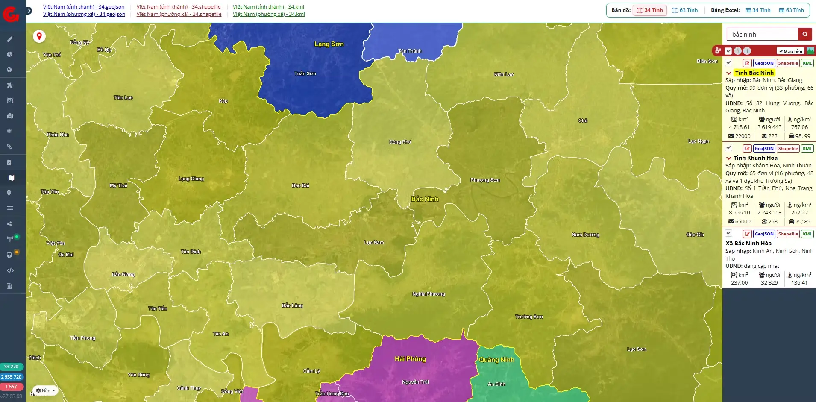Click the search field containing bắc ninh
The image size is (816, 402).
point(763,35)
